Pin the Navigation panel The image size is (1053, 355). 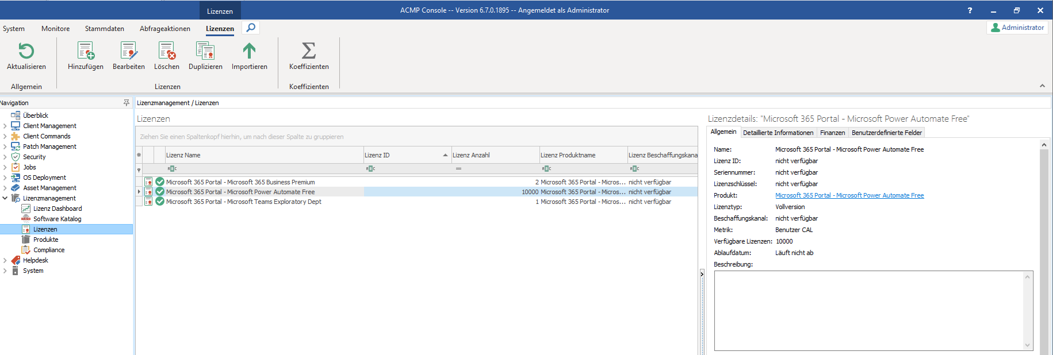pos(127,103)
